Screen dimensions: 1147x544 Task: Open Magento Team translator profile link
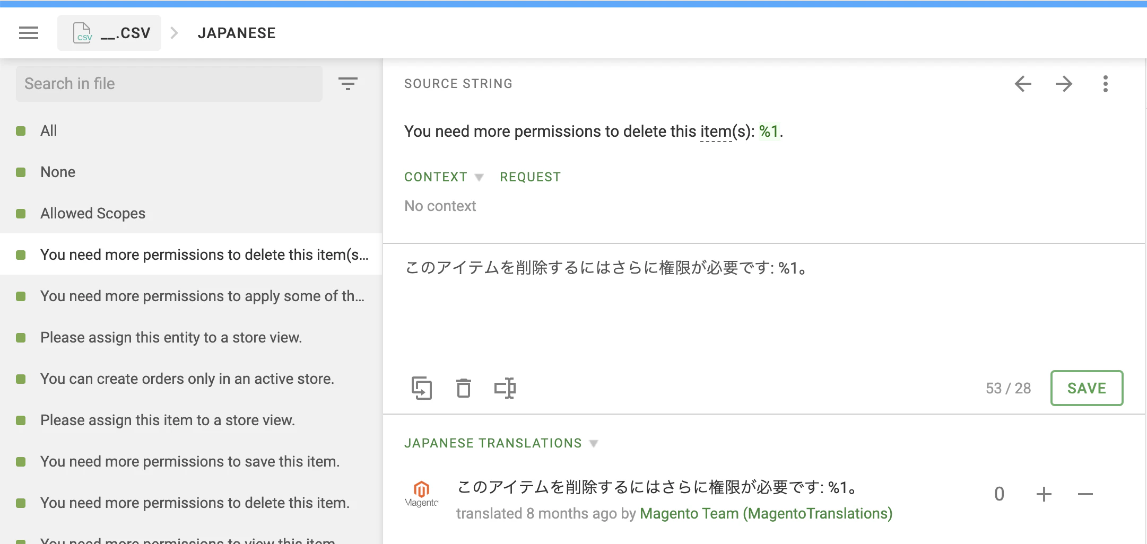coord(766,513)
